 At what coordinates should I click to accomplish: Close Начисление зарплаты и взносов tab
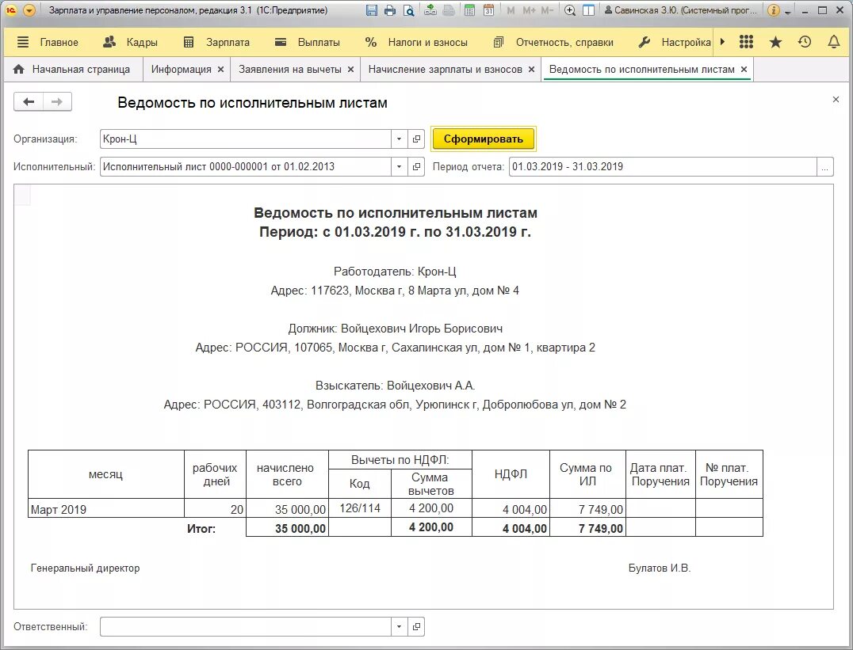point(531,70)
